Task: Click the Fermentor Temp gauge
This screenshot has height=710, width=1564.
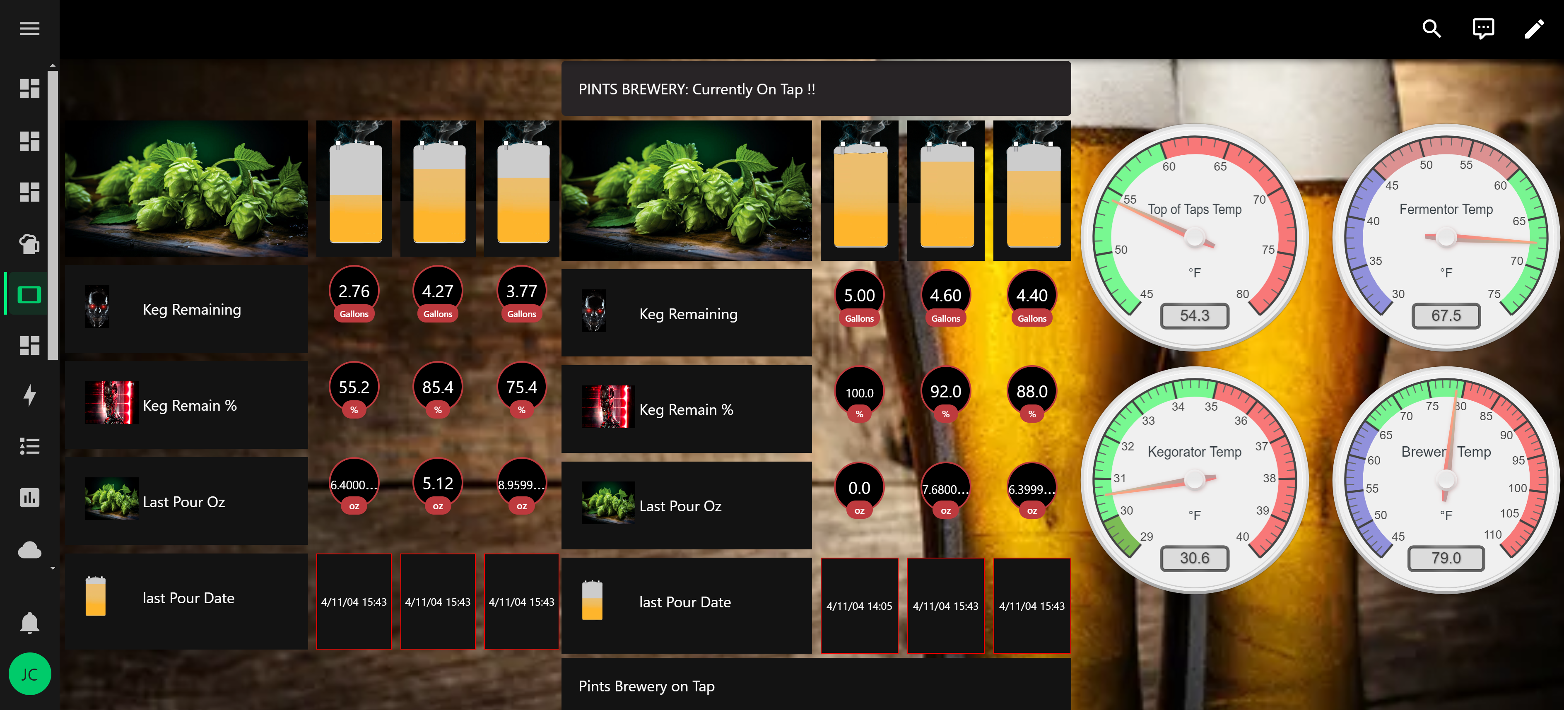Action: coord(1446,237)
